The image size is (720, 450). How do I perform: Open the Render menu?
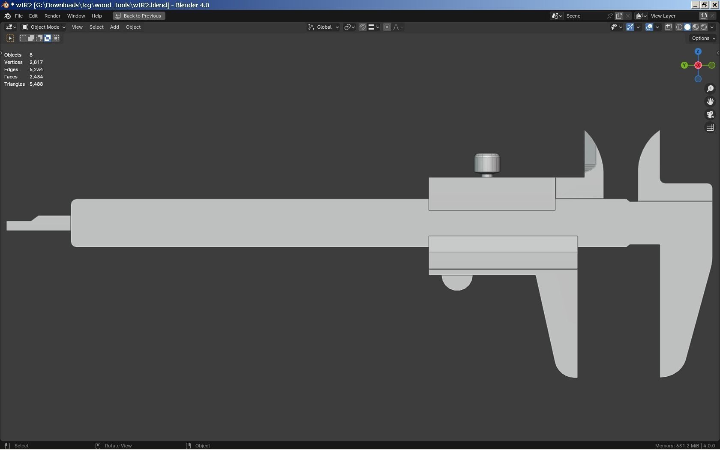(52, 16)
